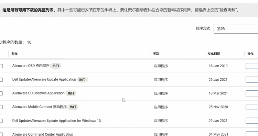Click action button for 29 Jan 2021 热门 Dell Update row
258x136 pixels.
(x=252, y=79)
